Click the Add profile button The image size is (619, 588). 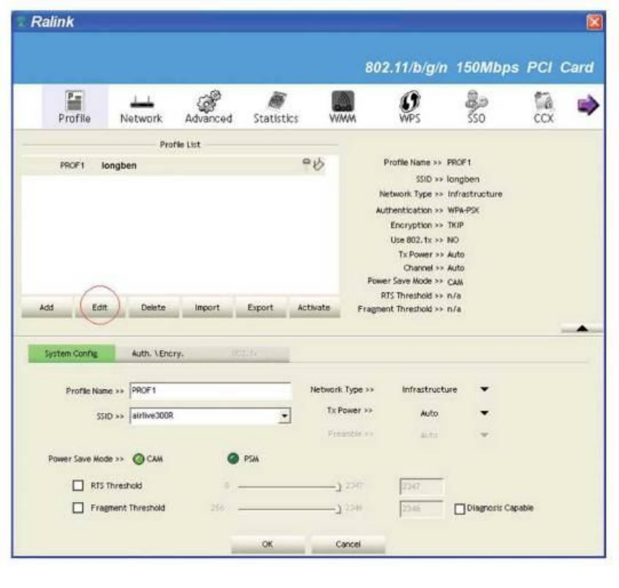(x=46, y=307)
